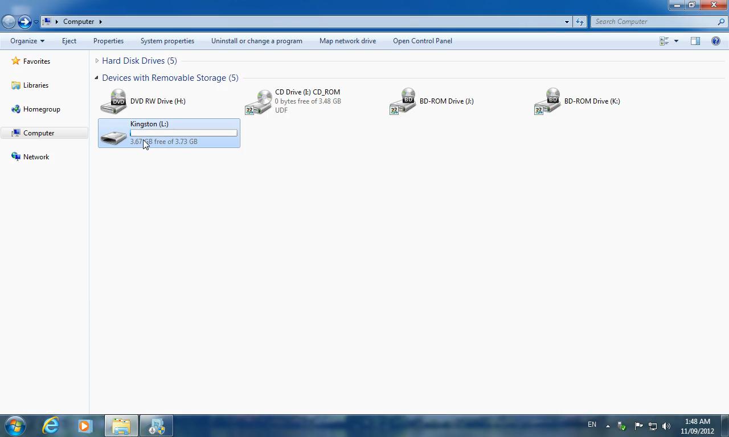The image size is (729, 437).
Task: Click the BD-ROM Drive (J:) label
Action: [447, 101]
